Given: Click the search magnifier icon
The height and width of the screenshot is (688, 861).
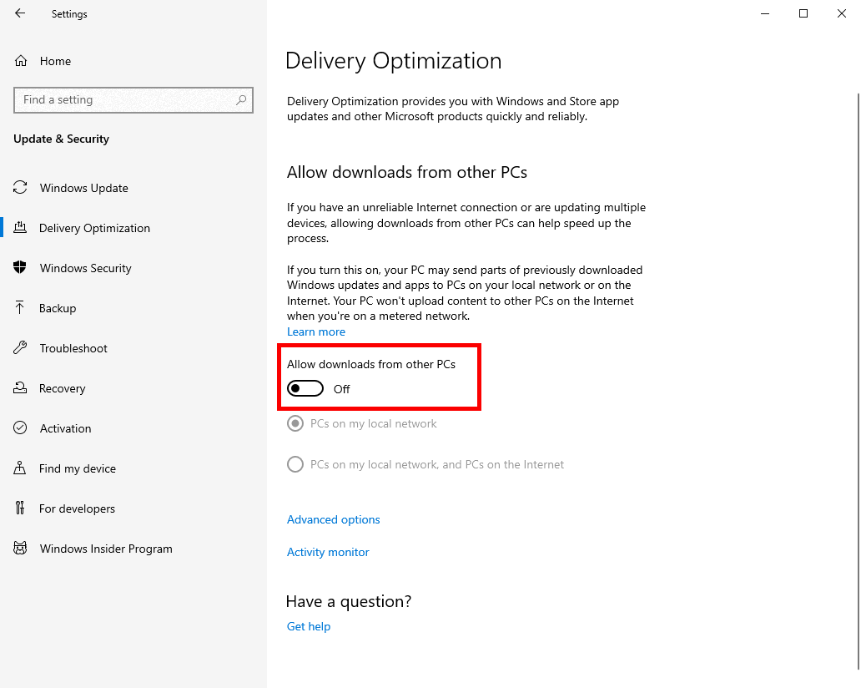Looking at the screenshot, I should [241, 100].
